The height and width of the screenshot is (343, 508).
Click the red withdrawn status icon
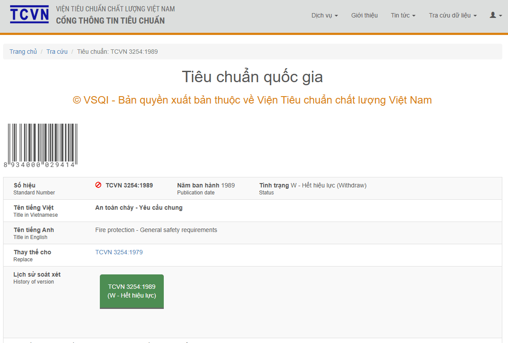98,185
